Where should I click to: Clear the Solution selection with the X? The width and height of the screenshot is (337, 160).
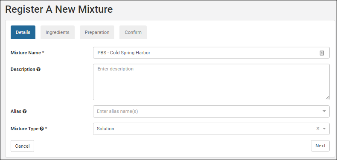tap(318, 128)
